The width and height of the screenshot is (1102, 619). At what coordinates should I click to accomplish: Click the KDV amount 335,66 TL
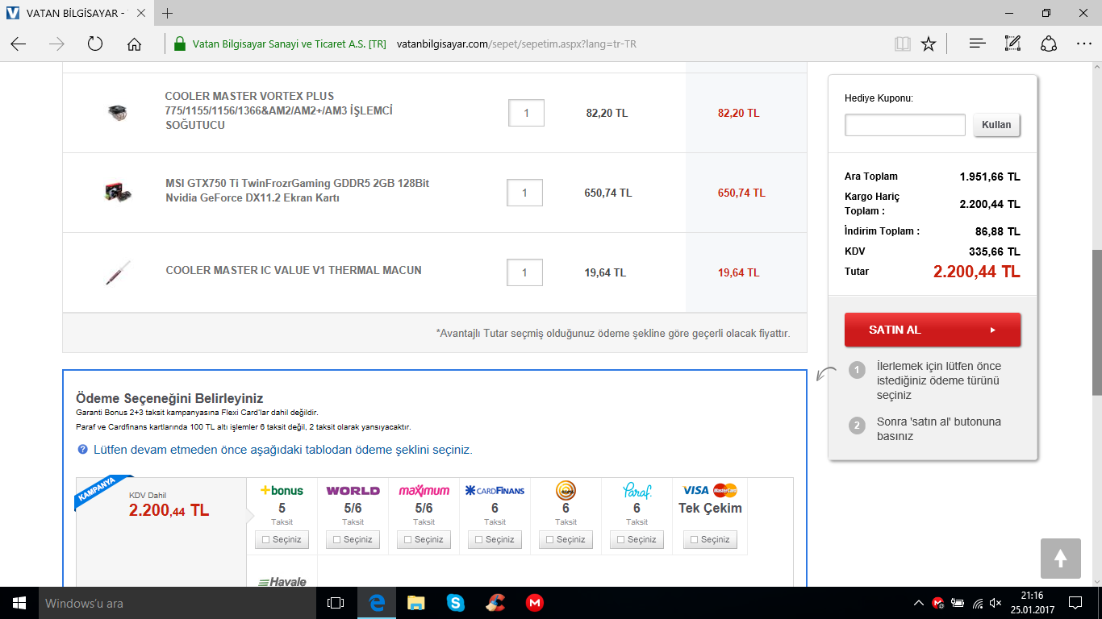[x=995, y=251]
